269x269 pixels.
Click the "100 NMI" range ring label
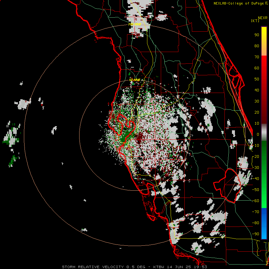(x=134, y=24)
